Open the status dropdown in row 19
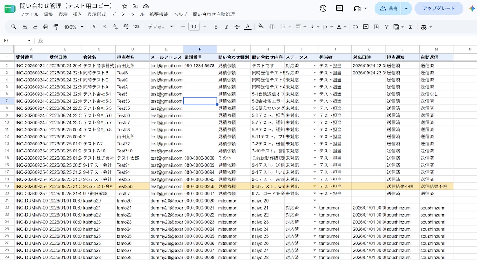Screen dimensions: 477x260 pyautogui.click(x=314, y=186)
